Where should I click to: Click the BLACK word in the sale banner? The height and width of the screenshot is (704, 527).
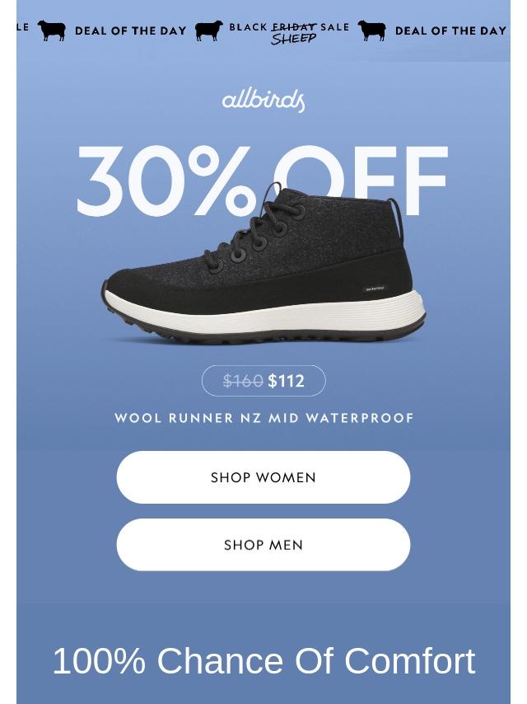point(249,27)
